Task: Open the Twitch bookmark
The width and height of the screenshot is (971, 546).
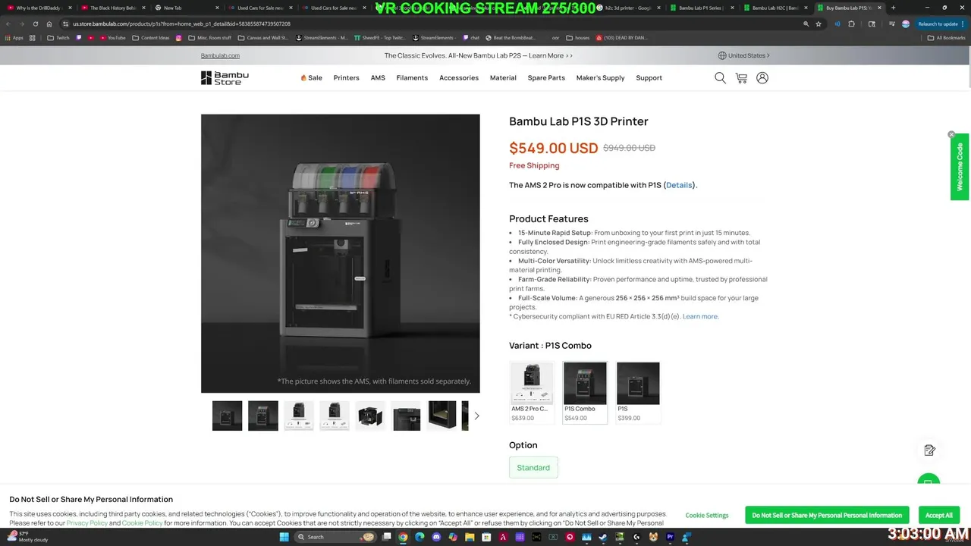Action: click(x=58, y=37)
